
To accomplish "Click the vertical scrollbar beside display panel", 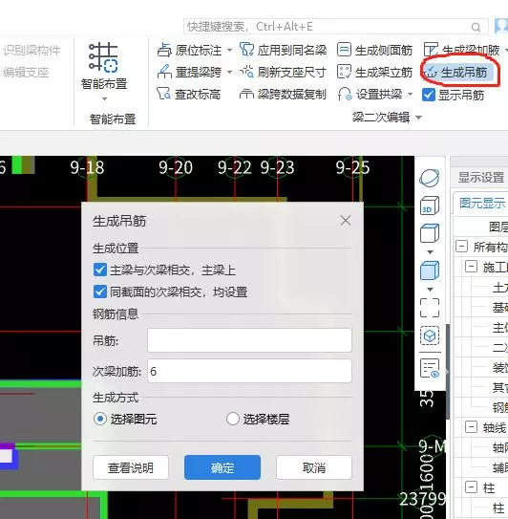I will pos(448,372).
